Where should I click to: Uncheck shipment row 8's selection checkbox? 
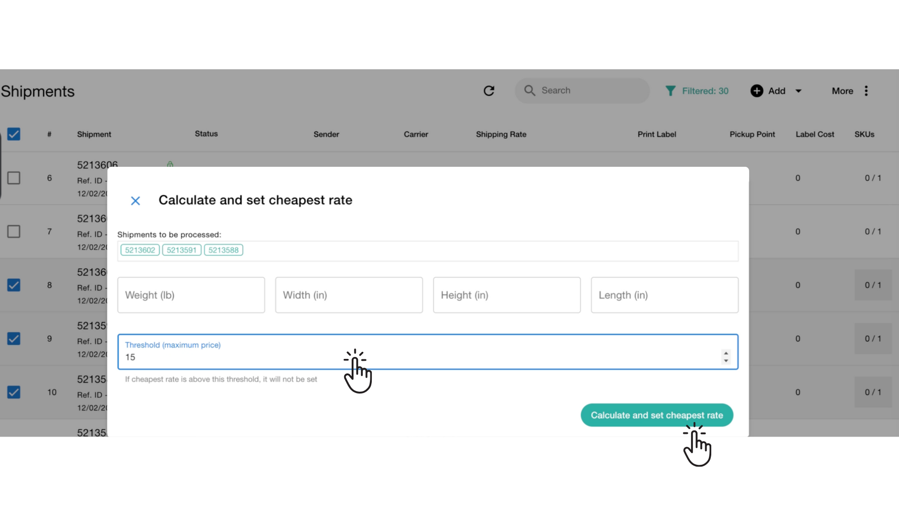click(14, 285)
